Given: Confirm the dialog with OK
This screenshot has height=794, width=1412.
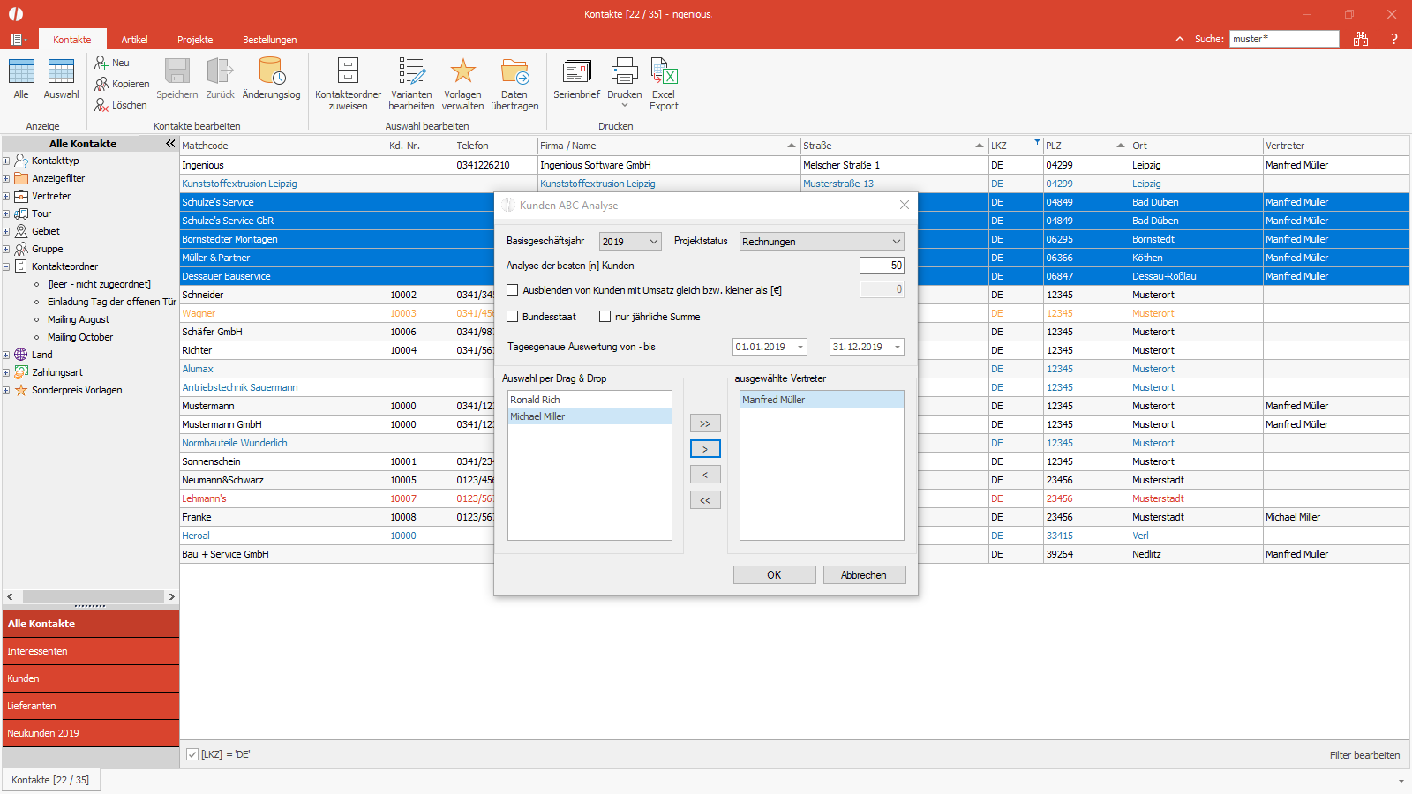Looking at the screenshot, I should click(x=774, y=574).
